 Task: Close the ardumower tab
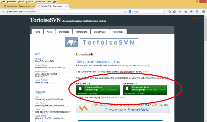[x=33, y=6]
